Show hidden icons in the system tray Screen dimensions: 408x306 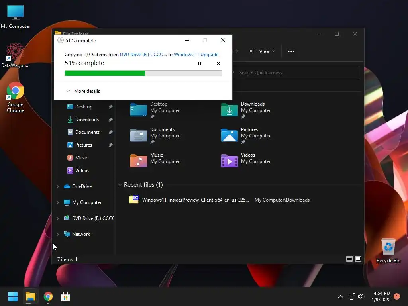coord(340,296)
